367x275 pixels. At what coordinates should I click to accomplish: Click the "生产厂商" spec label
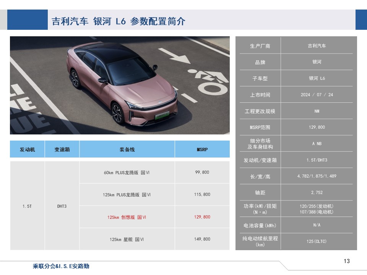(260, 46)
